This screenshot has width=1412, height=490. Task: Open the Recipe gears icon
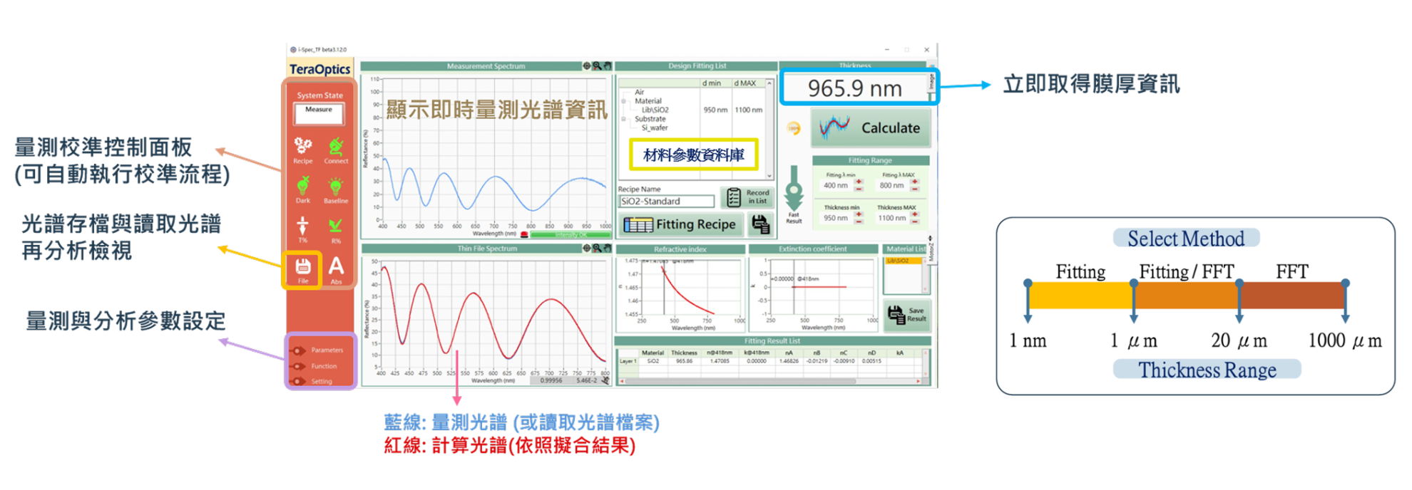(x=302, y=147)
